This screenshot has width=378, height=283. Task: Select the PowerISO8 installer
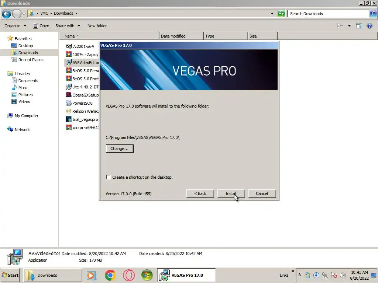click(x=79, y=103)
